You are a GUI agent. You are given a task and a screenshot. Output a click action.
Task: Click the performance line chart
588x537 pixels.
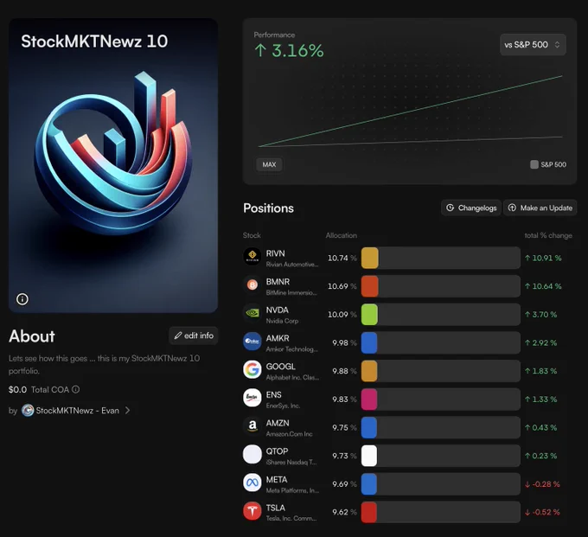(410, 111)
